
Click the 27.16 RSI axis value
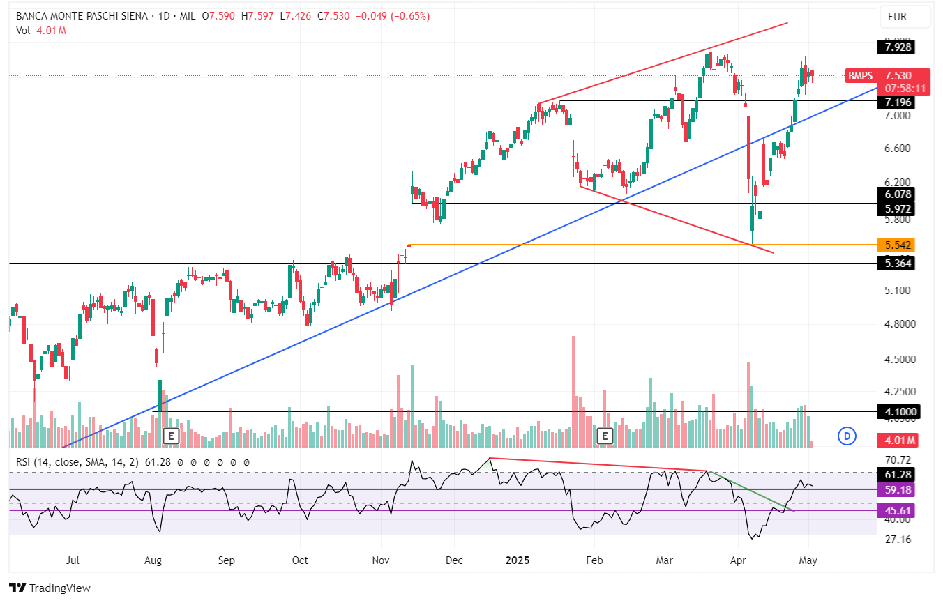click(898, 540)
